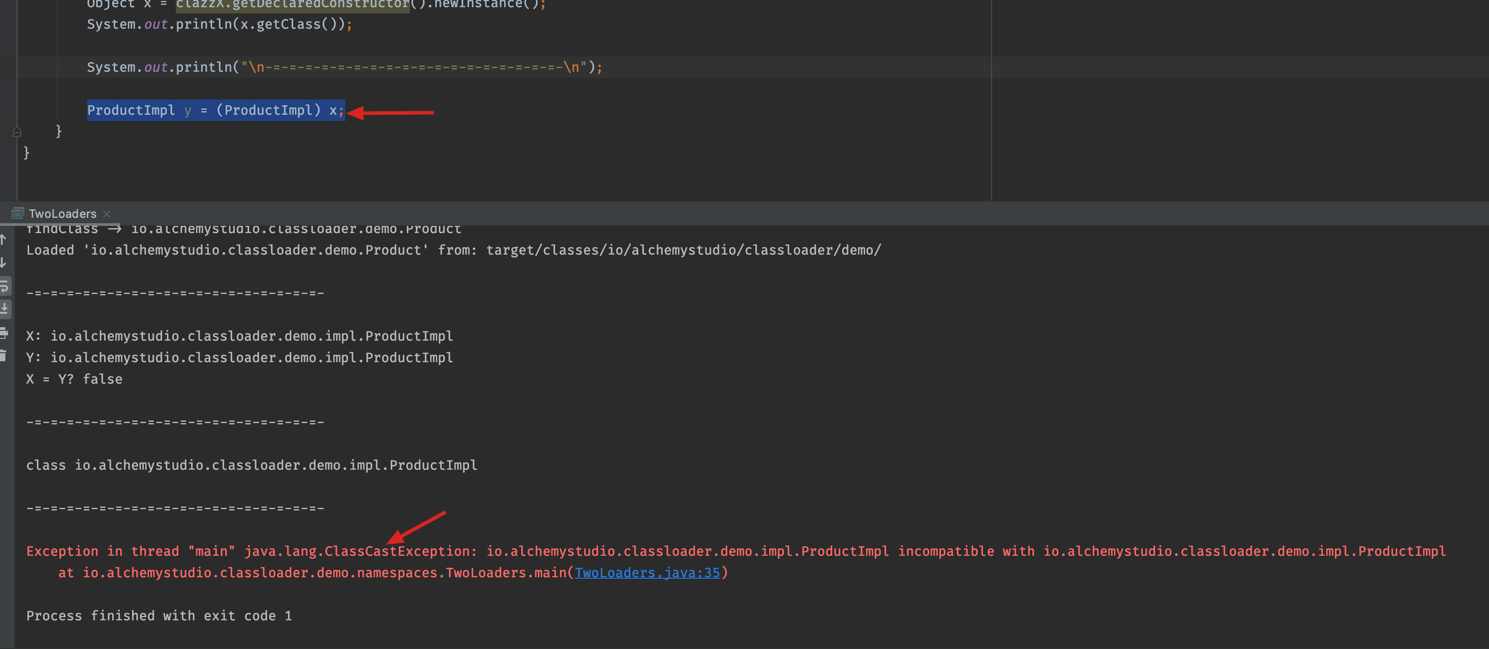The image size is (1489, 649).
Task: Select the TwoLoaders run tab
Action: [x=62, y=214]
